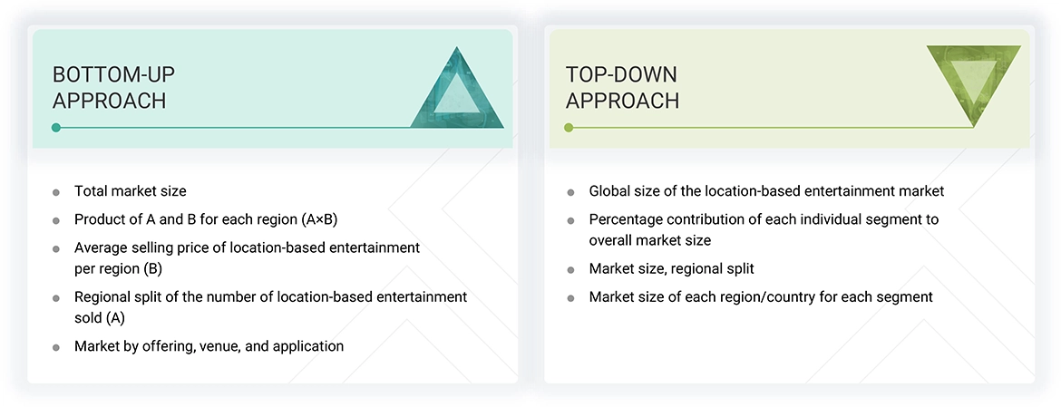Click the Market size, regional split text

671,269
